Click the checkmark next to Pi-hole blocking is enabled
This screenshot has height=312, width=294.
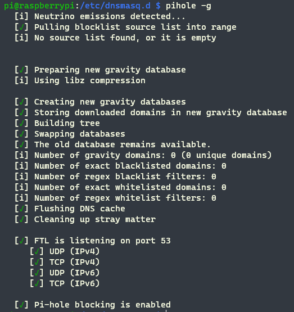tap(22, 305)
